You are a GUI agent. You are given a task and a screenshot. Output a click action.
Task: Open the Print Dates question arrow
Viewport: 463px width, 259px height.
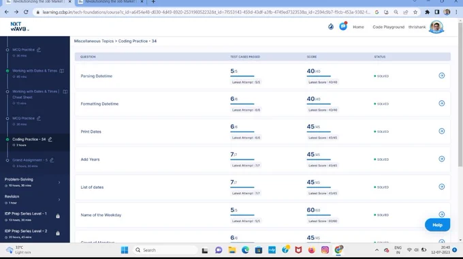point(441,132)
